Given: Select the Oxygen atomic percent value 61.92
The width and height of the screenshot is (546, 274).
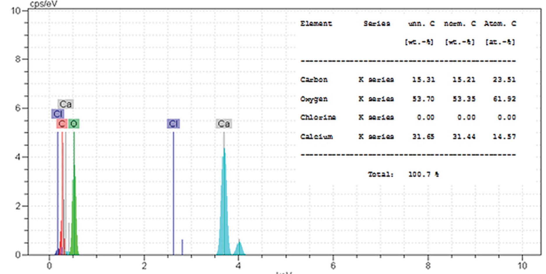Looking at the screenshot, I should click(504, 99).
